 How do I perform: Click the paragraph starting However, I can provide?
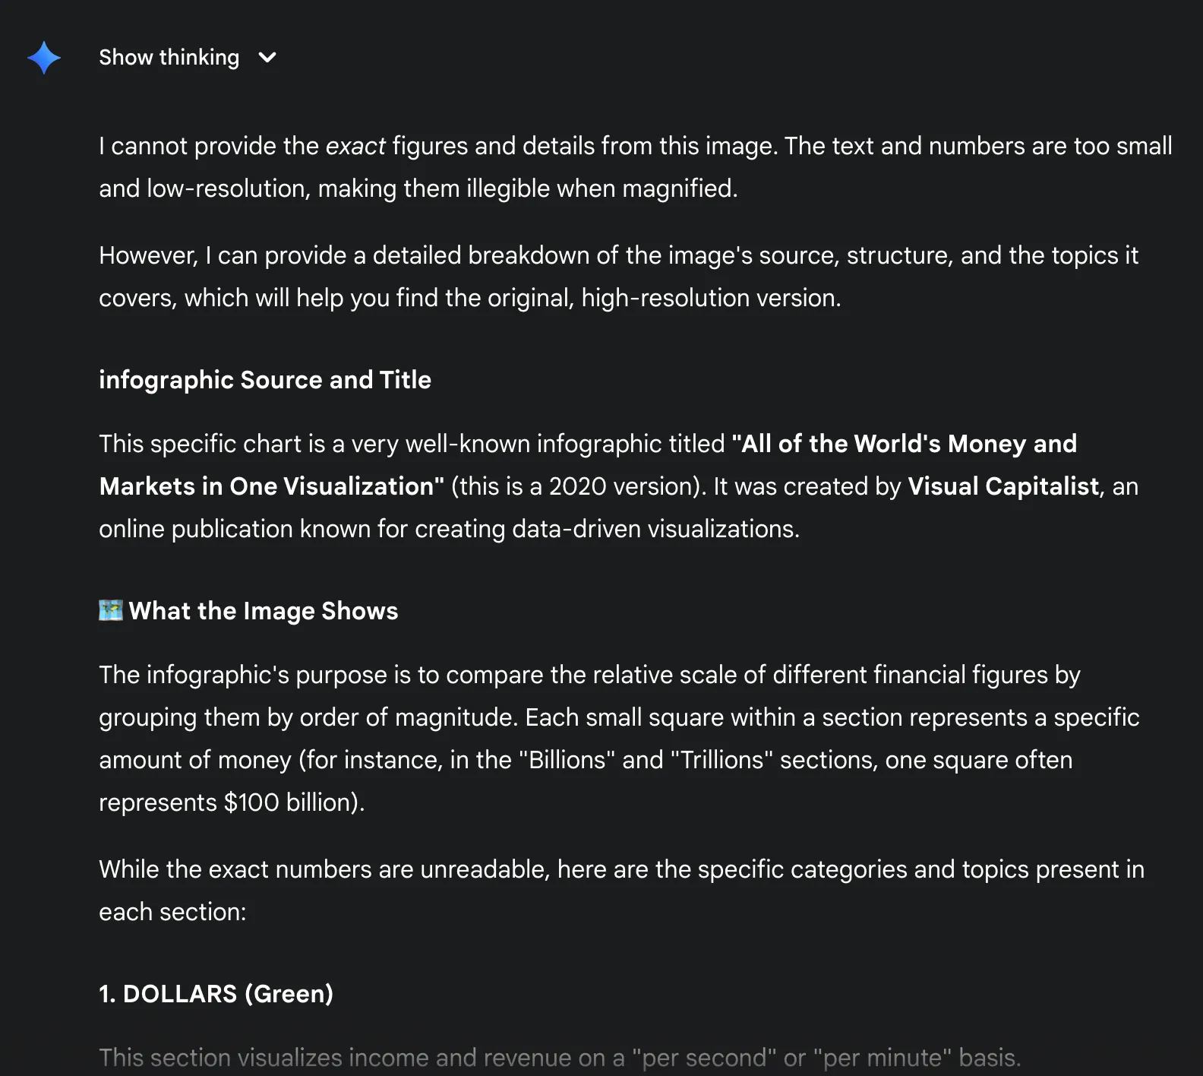(618, 277)
